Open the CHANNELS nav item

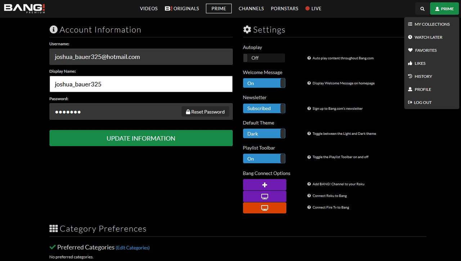point(251,9)
